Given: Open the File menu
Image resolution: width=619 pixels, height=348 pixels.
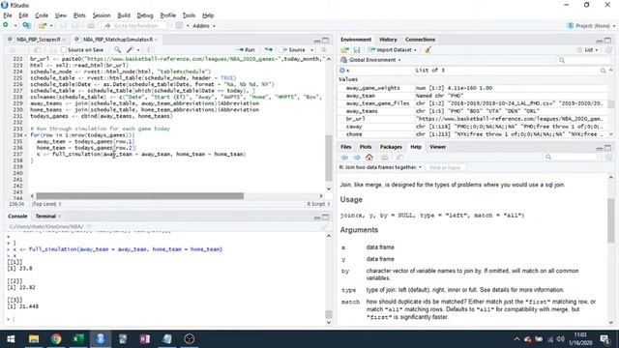Looking at the screenshot, I should [8, 15].
